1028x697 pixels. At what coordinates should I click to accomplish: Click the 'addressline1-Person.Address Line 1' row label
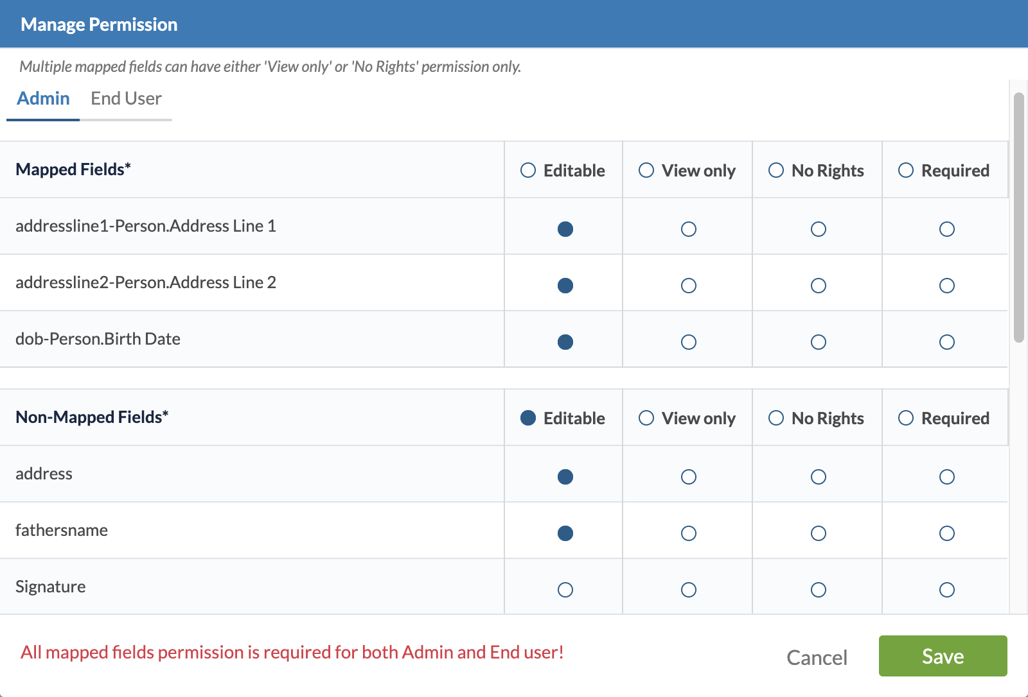(x=146, y=226)
